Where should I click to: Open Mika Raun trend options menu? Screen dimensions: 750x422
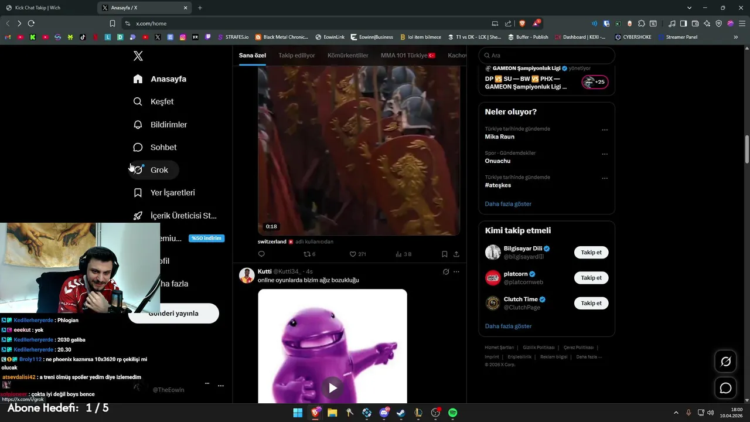605,130
